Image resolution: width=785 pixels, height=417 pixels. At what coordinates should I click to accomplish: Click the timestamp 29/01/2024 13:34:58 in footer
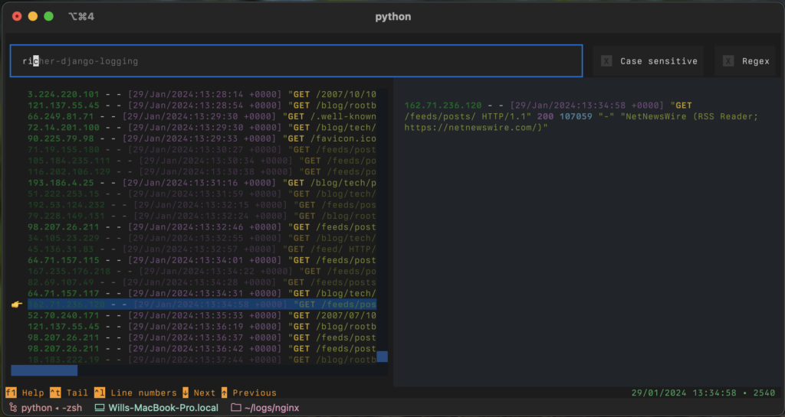coord(685,393)
